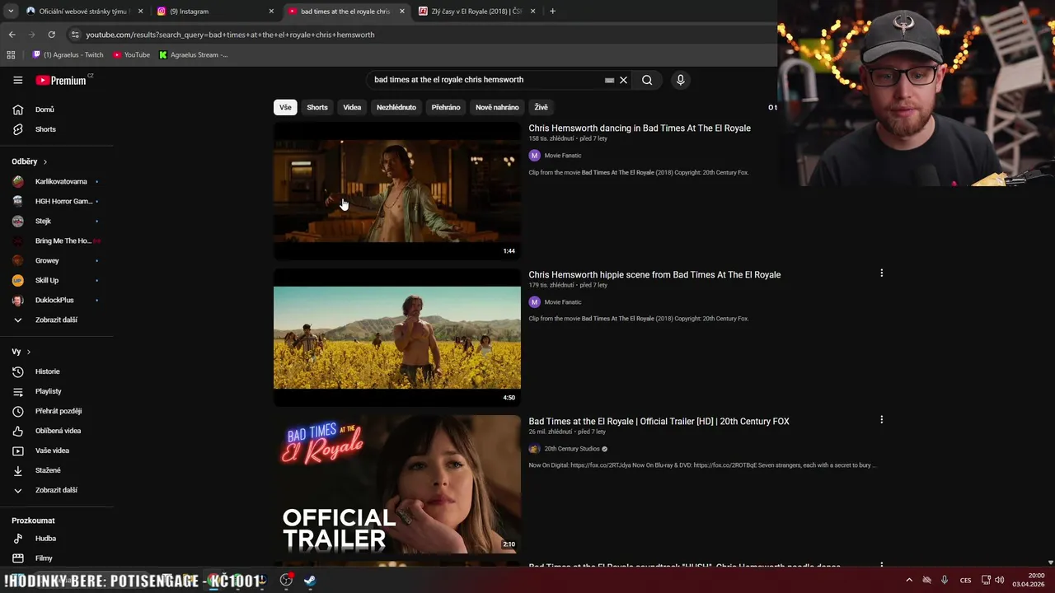The image size is (1055, 593).
Task: Clear the search query with X
Action: tap(624, 80)
